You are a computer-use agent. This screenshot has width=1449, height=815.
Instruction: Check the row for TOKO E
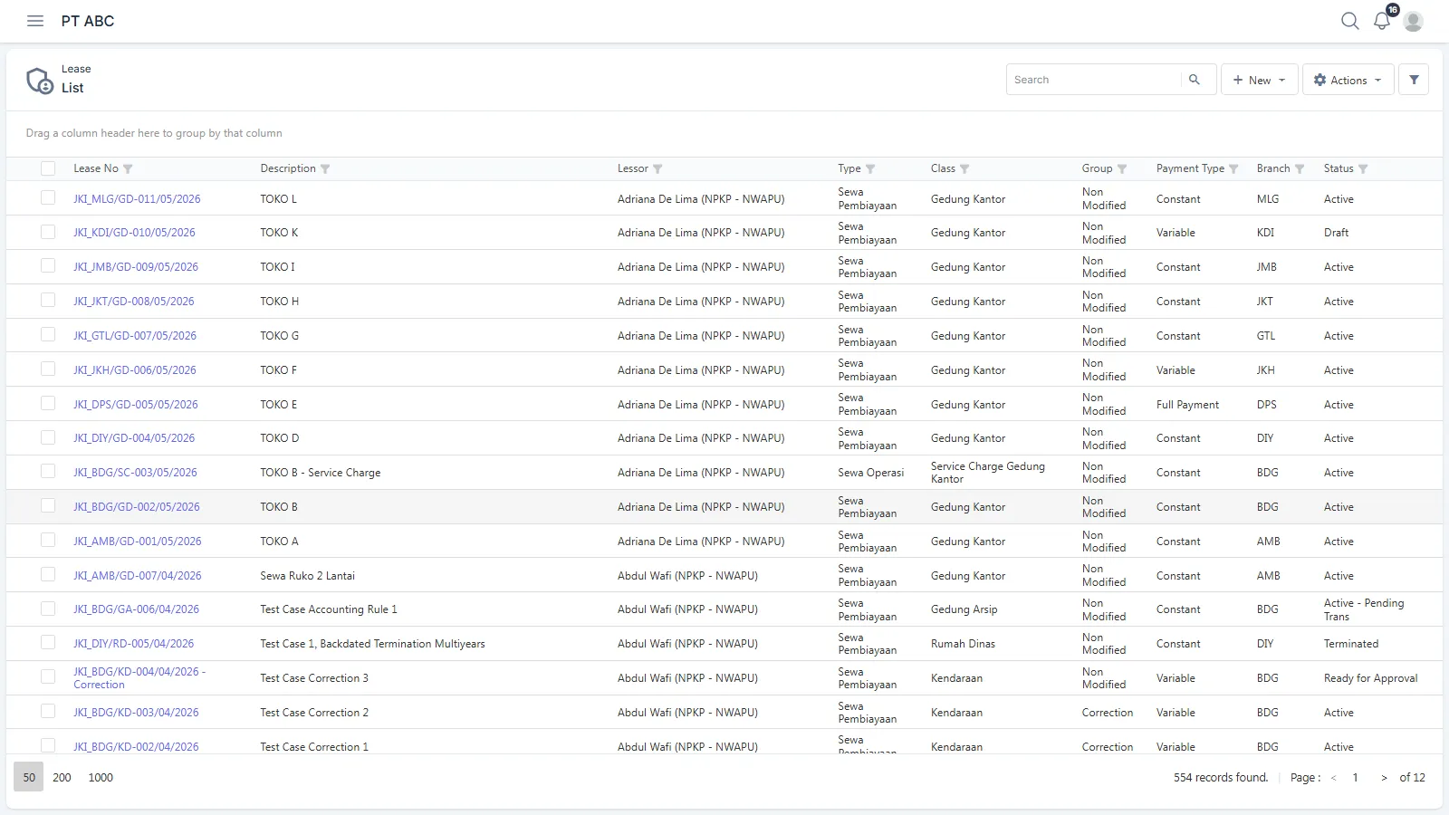(48, 403)
